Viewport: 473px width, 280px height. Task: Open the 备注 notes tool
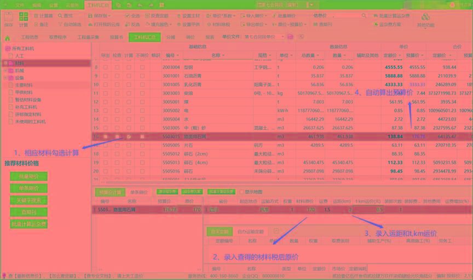tap(41, 25)
